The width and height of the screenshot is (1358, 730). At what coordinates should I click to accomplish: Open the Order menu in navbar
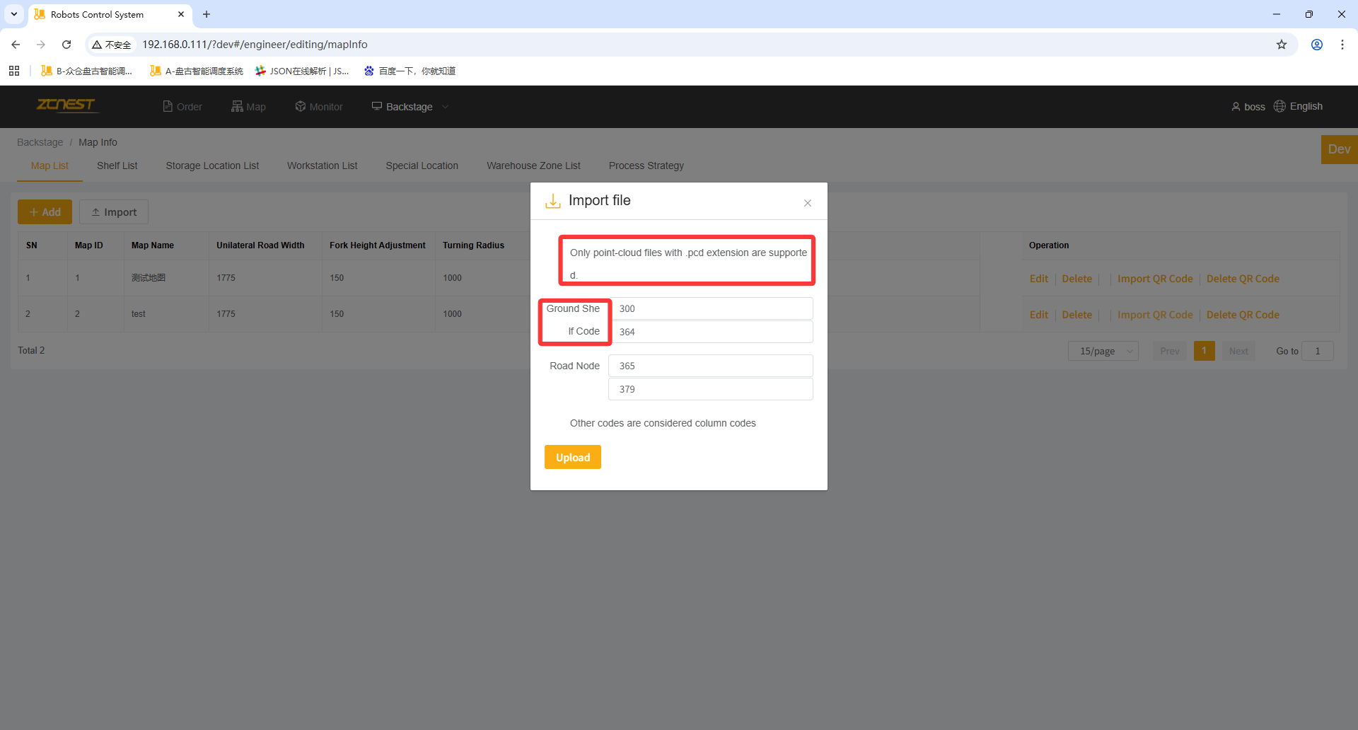[182, 107]
